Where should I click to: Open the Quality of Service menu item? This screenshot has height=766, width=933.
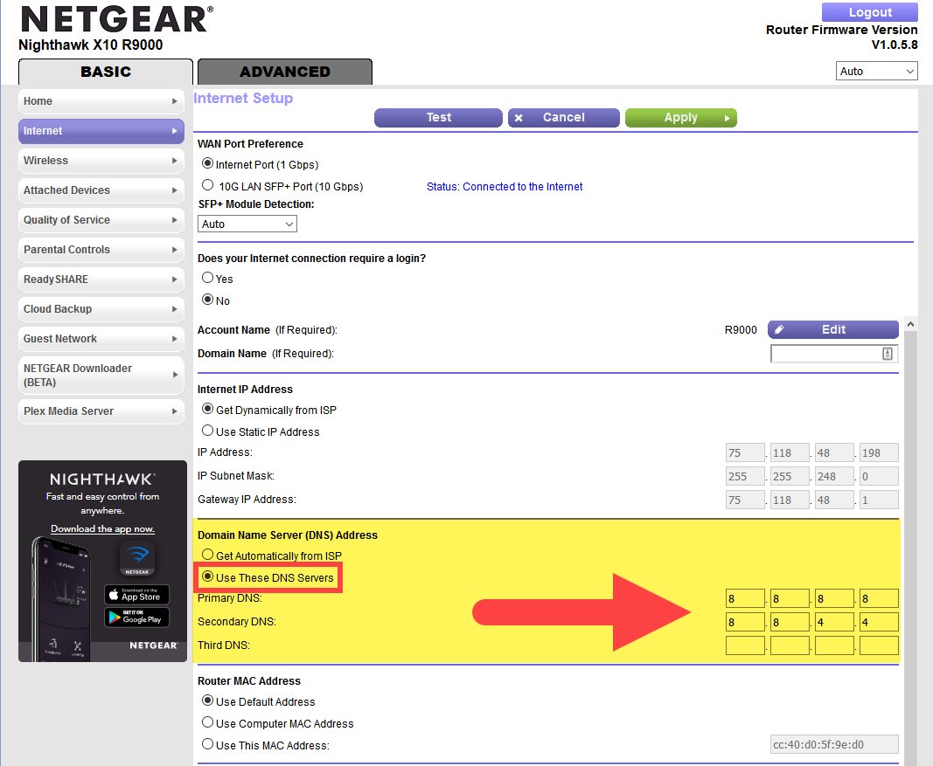point(101,220)
